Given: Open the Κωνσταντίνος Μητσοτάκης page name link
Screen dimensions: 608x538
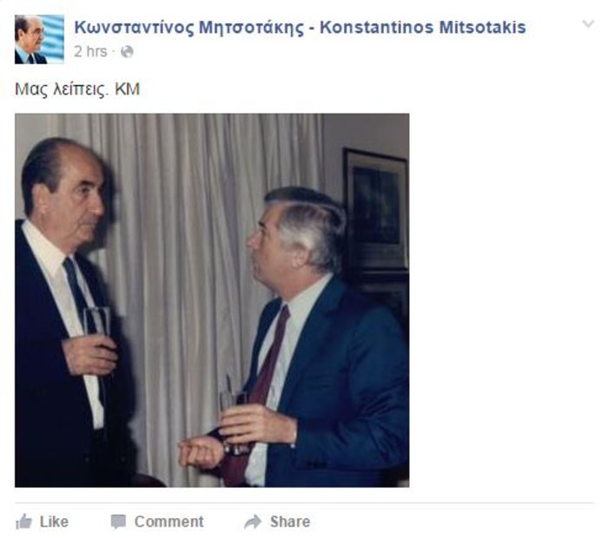Looking at the screenshot, I should (189, 28).
